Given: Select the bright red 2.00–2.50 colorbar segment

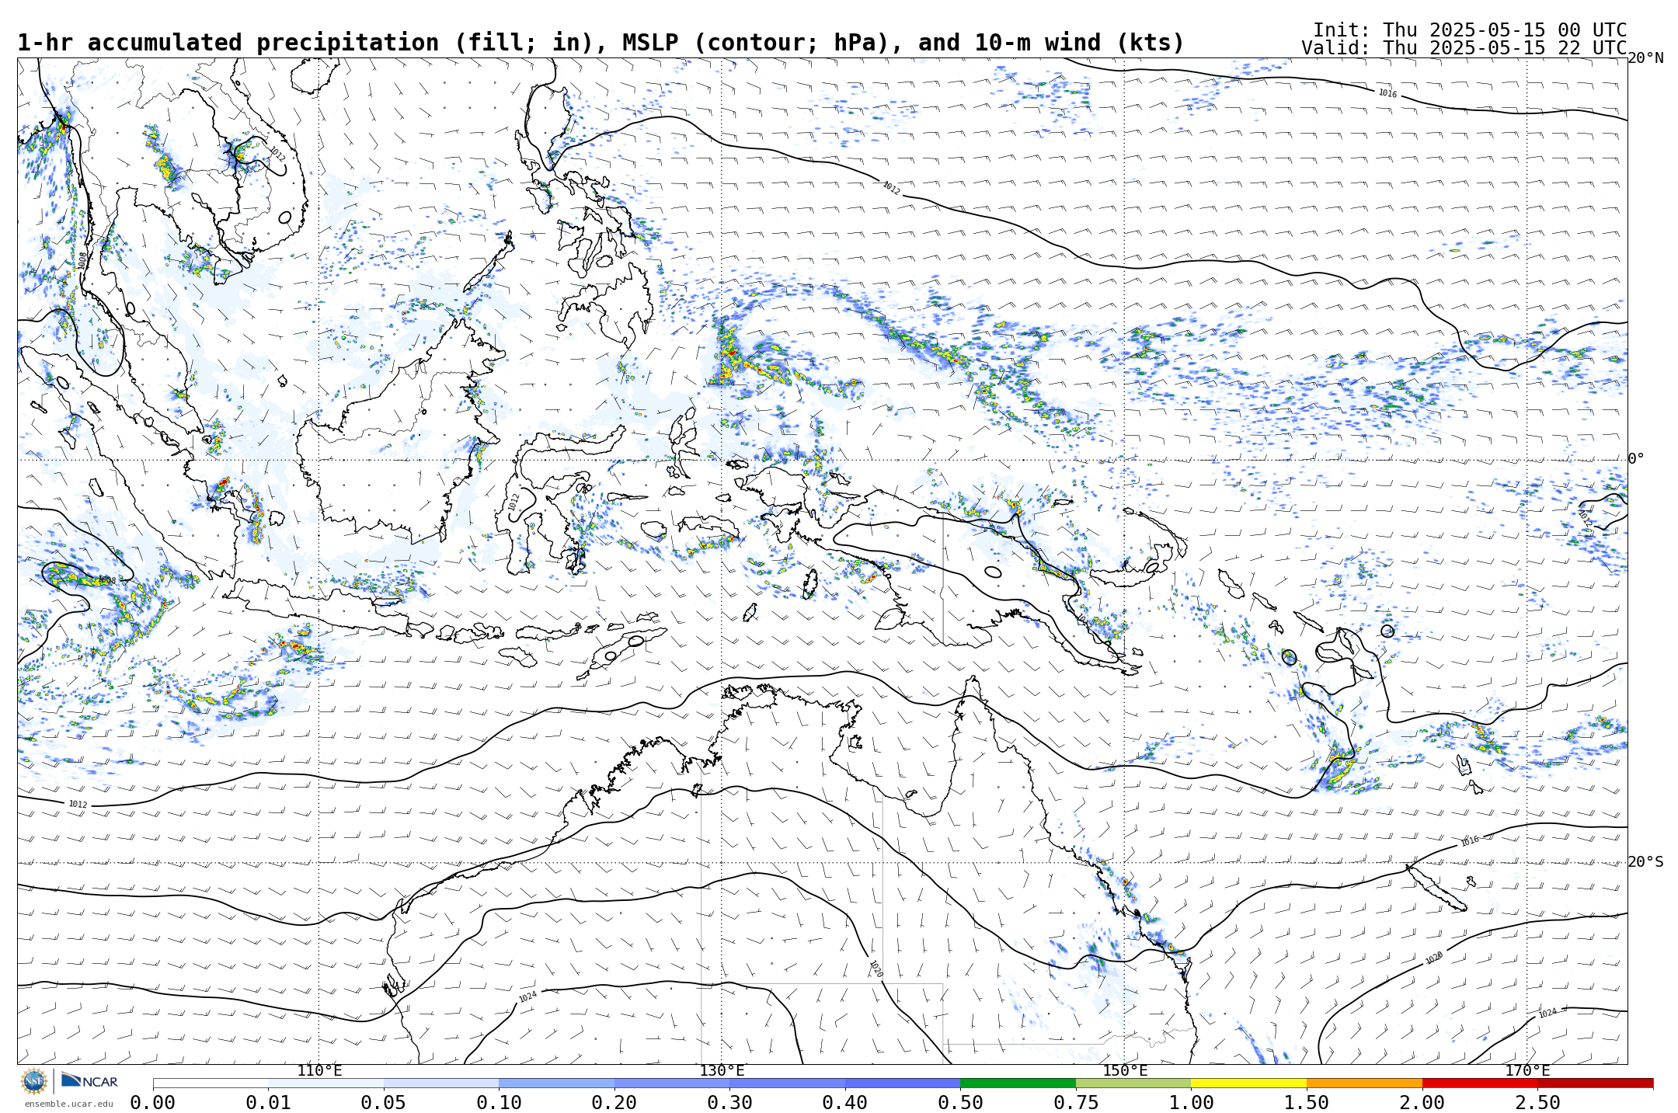Looking at the screenshot, I should [1480, 1083].
